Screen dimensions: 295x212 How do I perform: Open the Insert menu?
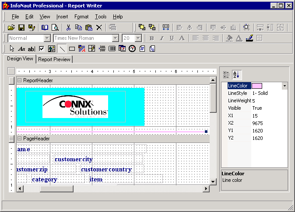(x=62, y=17)
